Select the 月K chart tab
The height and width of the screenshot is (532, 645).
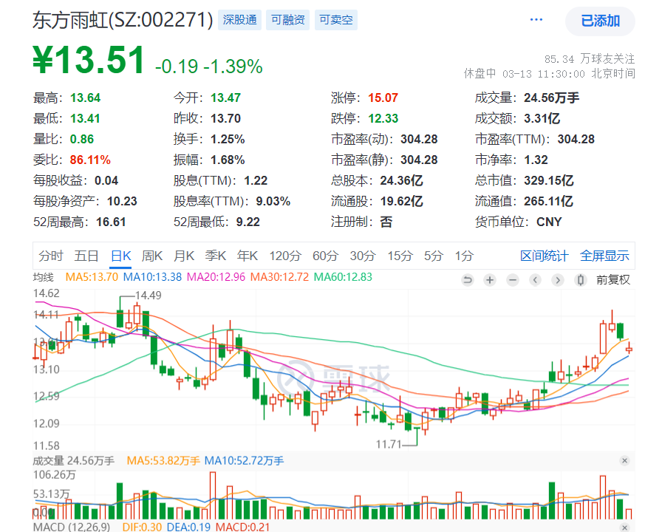183,256
